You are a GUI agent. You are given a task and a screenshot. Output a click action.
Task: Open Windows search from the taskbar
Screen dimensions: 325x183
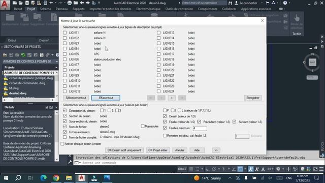click(18, 178)
